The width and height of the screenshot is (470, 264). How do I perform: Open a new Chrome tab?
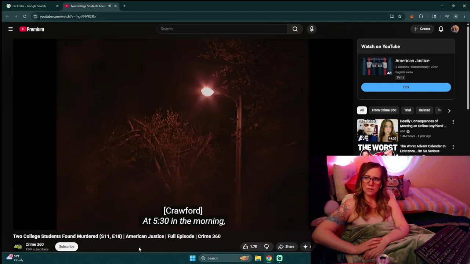click(x=124, y=6)
